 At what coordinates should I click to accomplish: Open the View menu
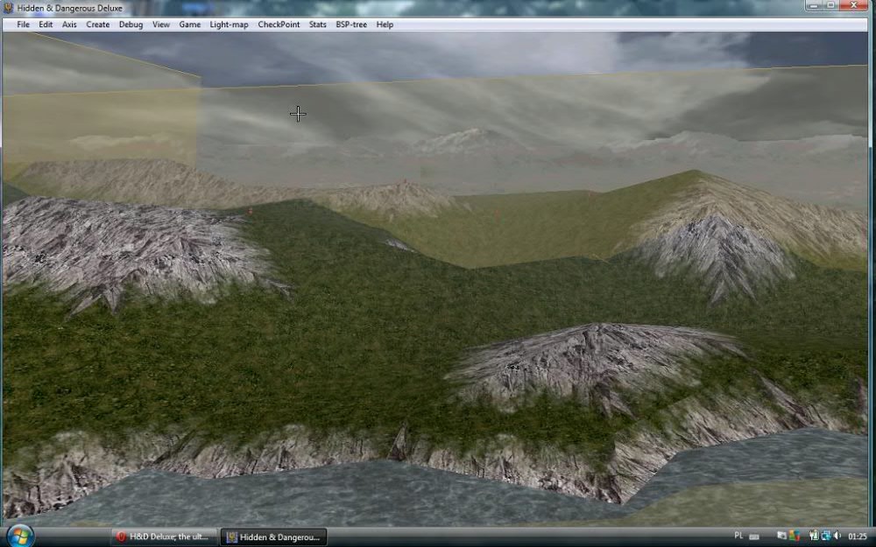tap(161, 25)
